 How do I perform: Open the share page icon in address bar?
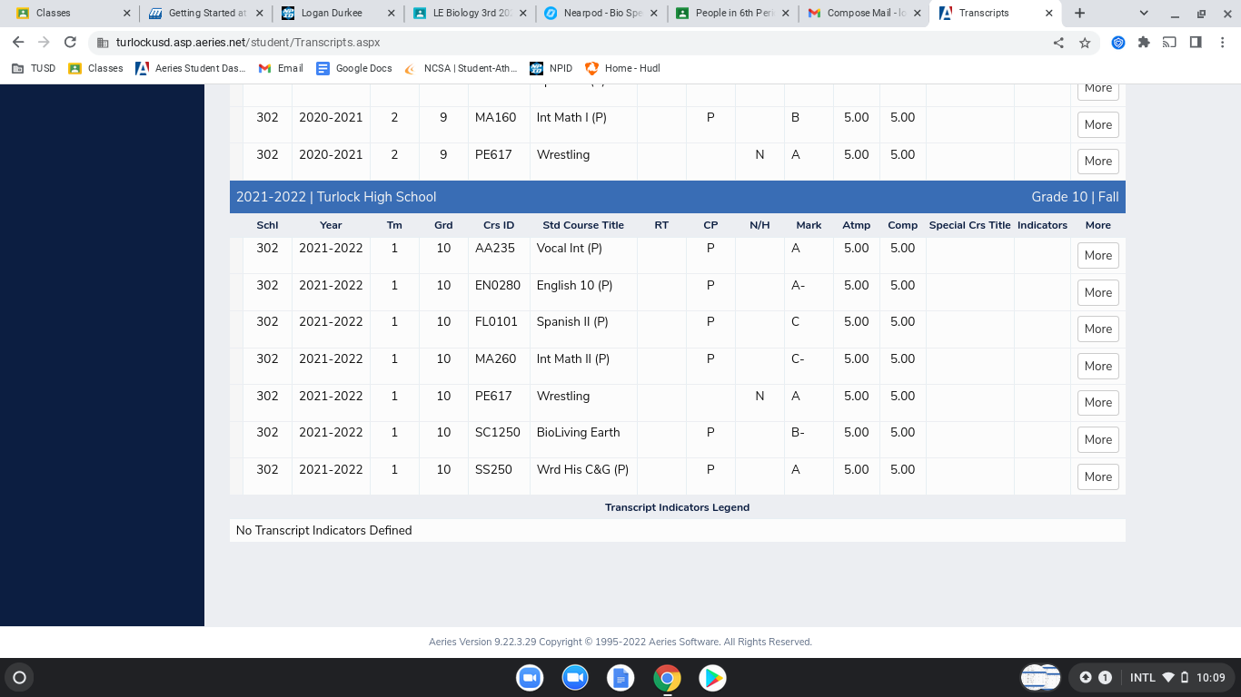(x=1058, y=43)
